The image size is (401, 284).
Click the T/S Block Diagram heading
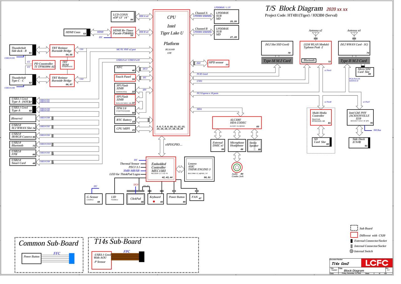(x=294, y=8)
